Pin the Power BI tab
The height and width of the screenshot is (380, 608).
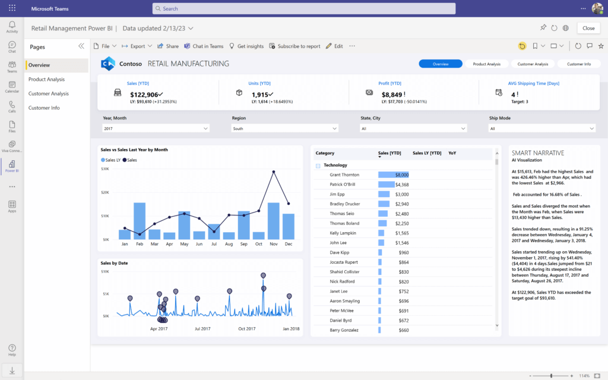click(x=543, y=28)
